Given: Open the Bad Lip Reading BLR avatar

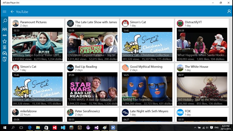Looking at the screenshot, I should tap(70, 68).
